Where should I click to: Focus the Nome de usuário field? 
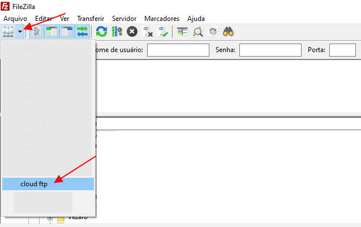(x=178, y=50)
